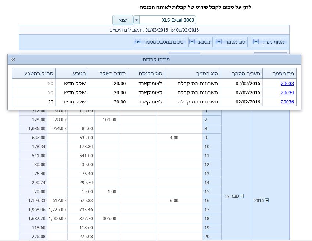Click the 01/02/2016 date range caption
The height and width of the screenshot is (241, 312).
154,30
